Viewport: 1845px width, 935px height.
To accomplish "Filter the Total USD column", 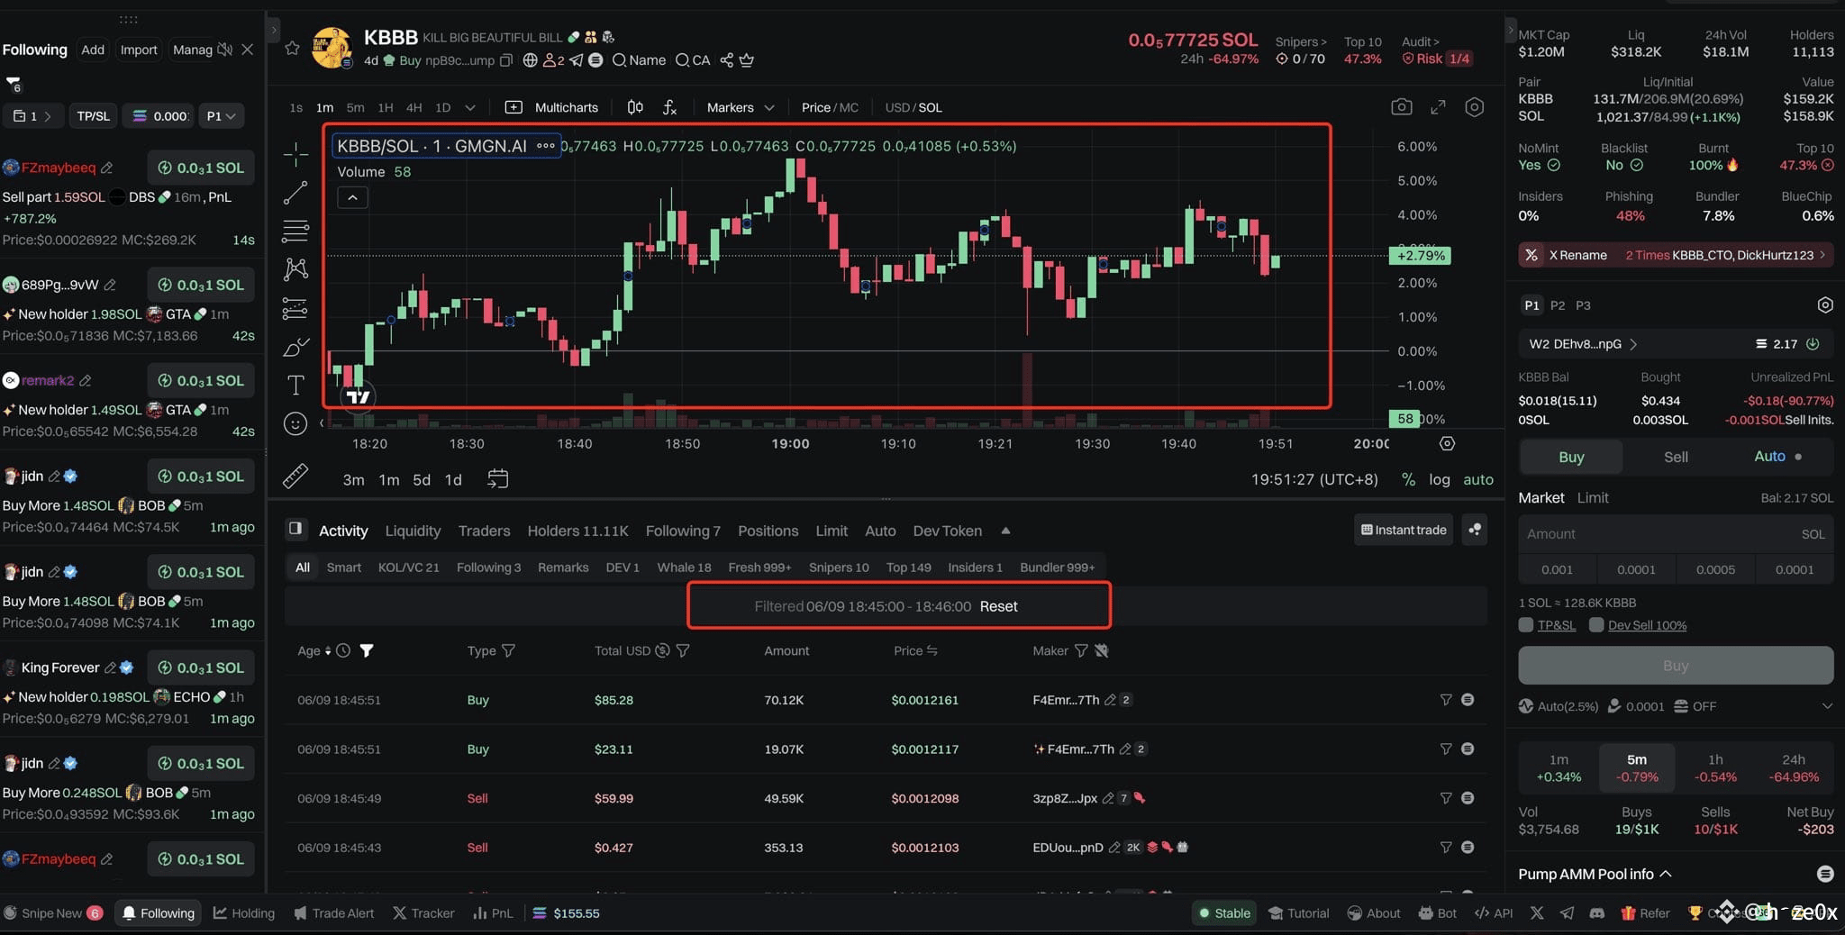I will point(683,650).
